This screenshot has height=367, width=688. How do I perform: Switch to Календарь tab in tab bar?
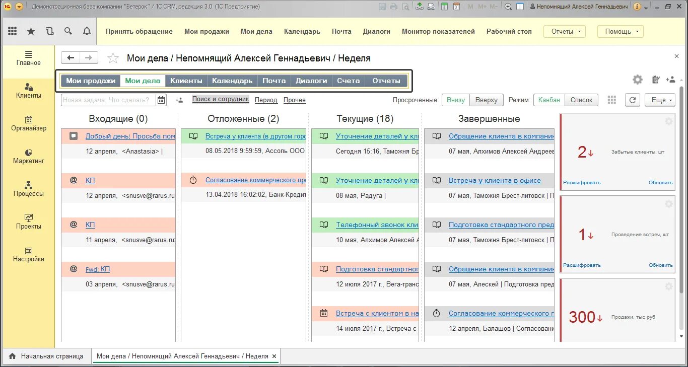pos(232,81)
